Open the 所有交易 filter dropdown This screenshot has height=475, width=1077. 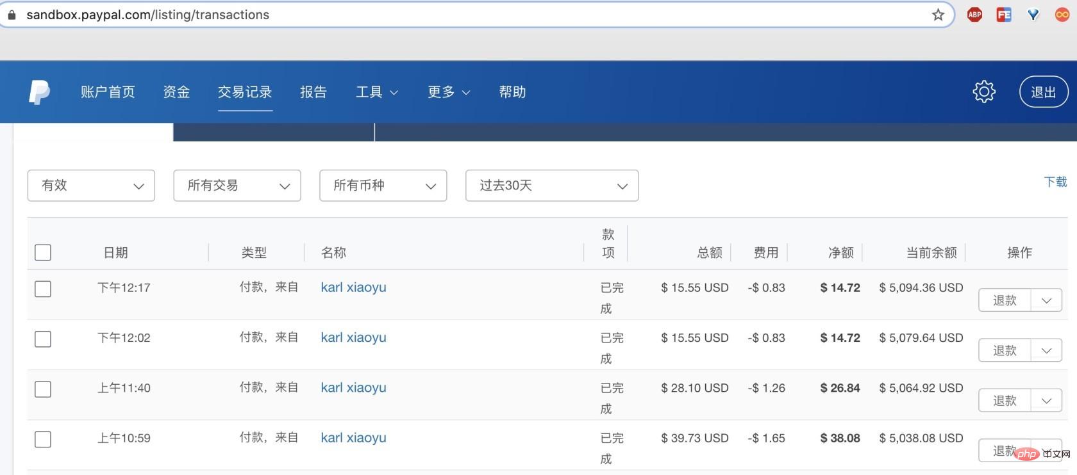tap(237, 186)
